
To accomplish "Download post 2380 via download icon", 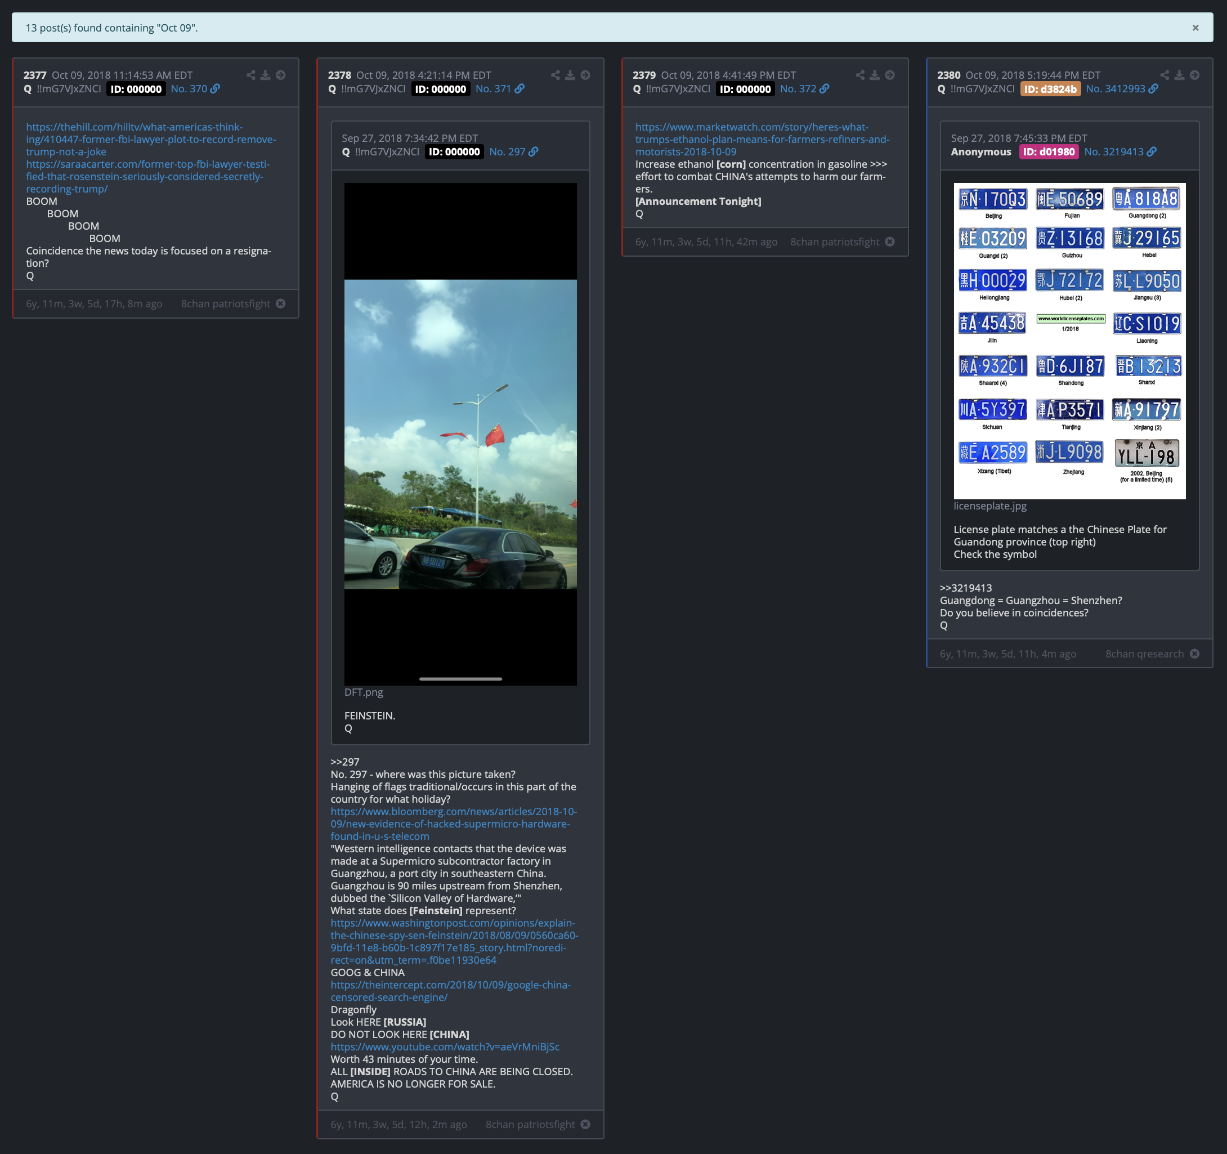I will (x=1179, y=75).
